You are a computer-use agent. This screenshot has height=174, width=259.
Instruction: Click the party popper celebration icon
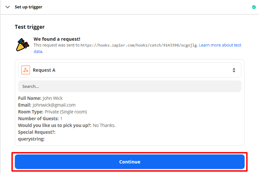pyautogui.click(x=23, y=45)
